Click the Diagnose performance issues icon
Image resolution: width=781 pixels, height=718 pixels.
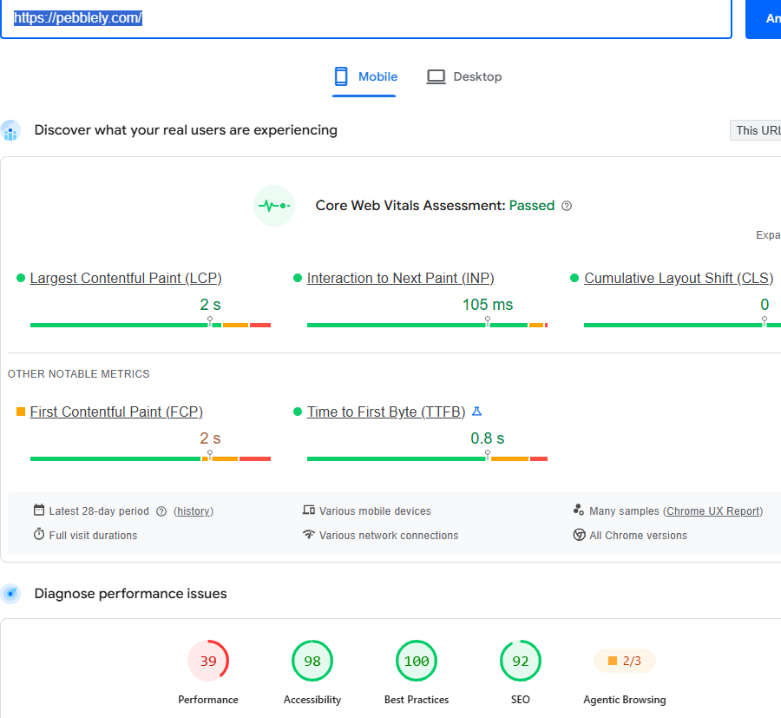(10, 594)
